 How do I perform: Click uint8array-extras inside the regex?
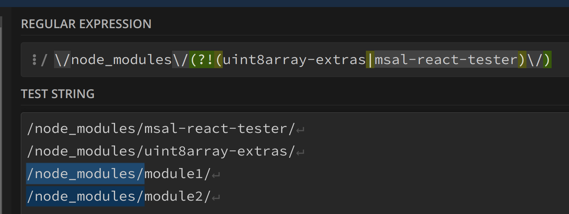pyautogui.click(x=294, y=60)
